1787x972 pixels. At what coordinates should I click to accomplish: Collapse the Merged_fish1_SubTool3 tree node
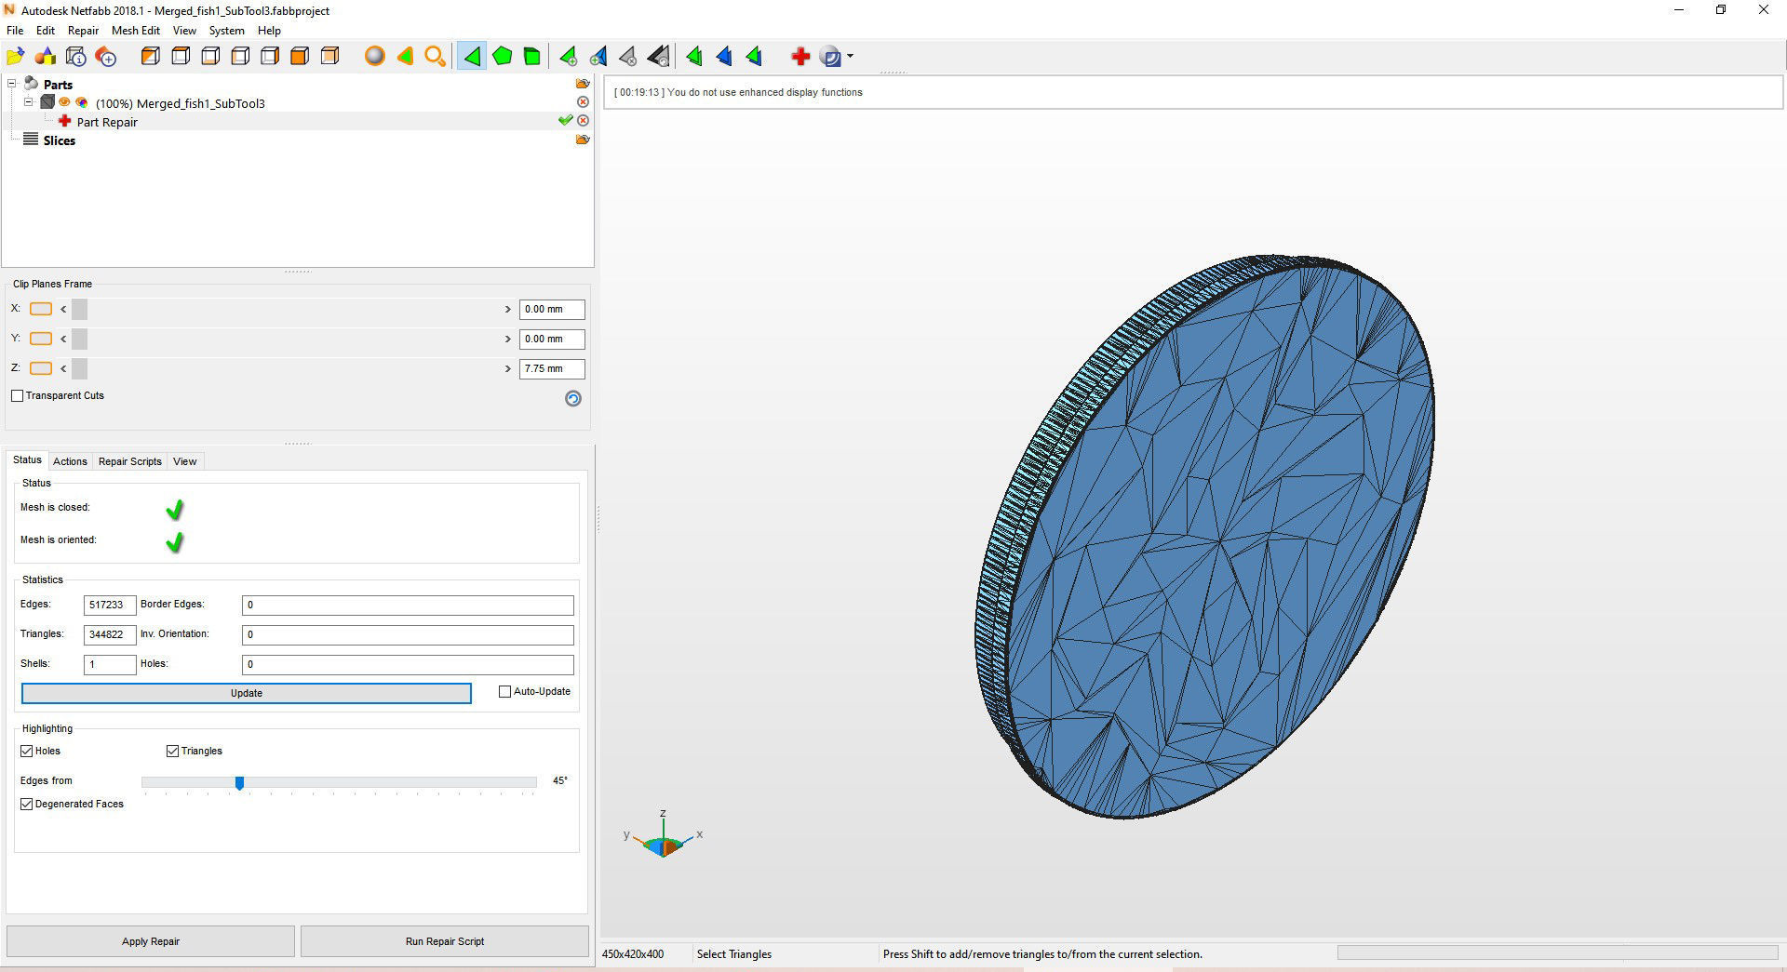coord(29,102)
